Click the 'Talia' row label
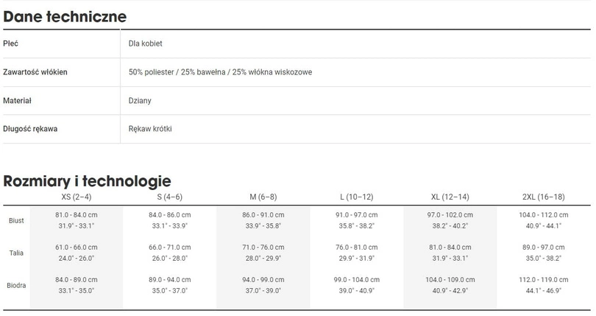 coord(16,253)
